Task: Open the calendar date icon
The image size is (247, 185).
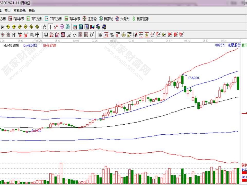Action: (75, 27)
